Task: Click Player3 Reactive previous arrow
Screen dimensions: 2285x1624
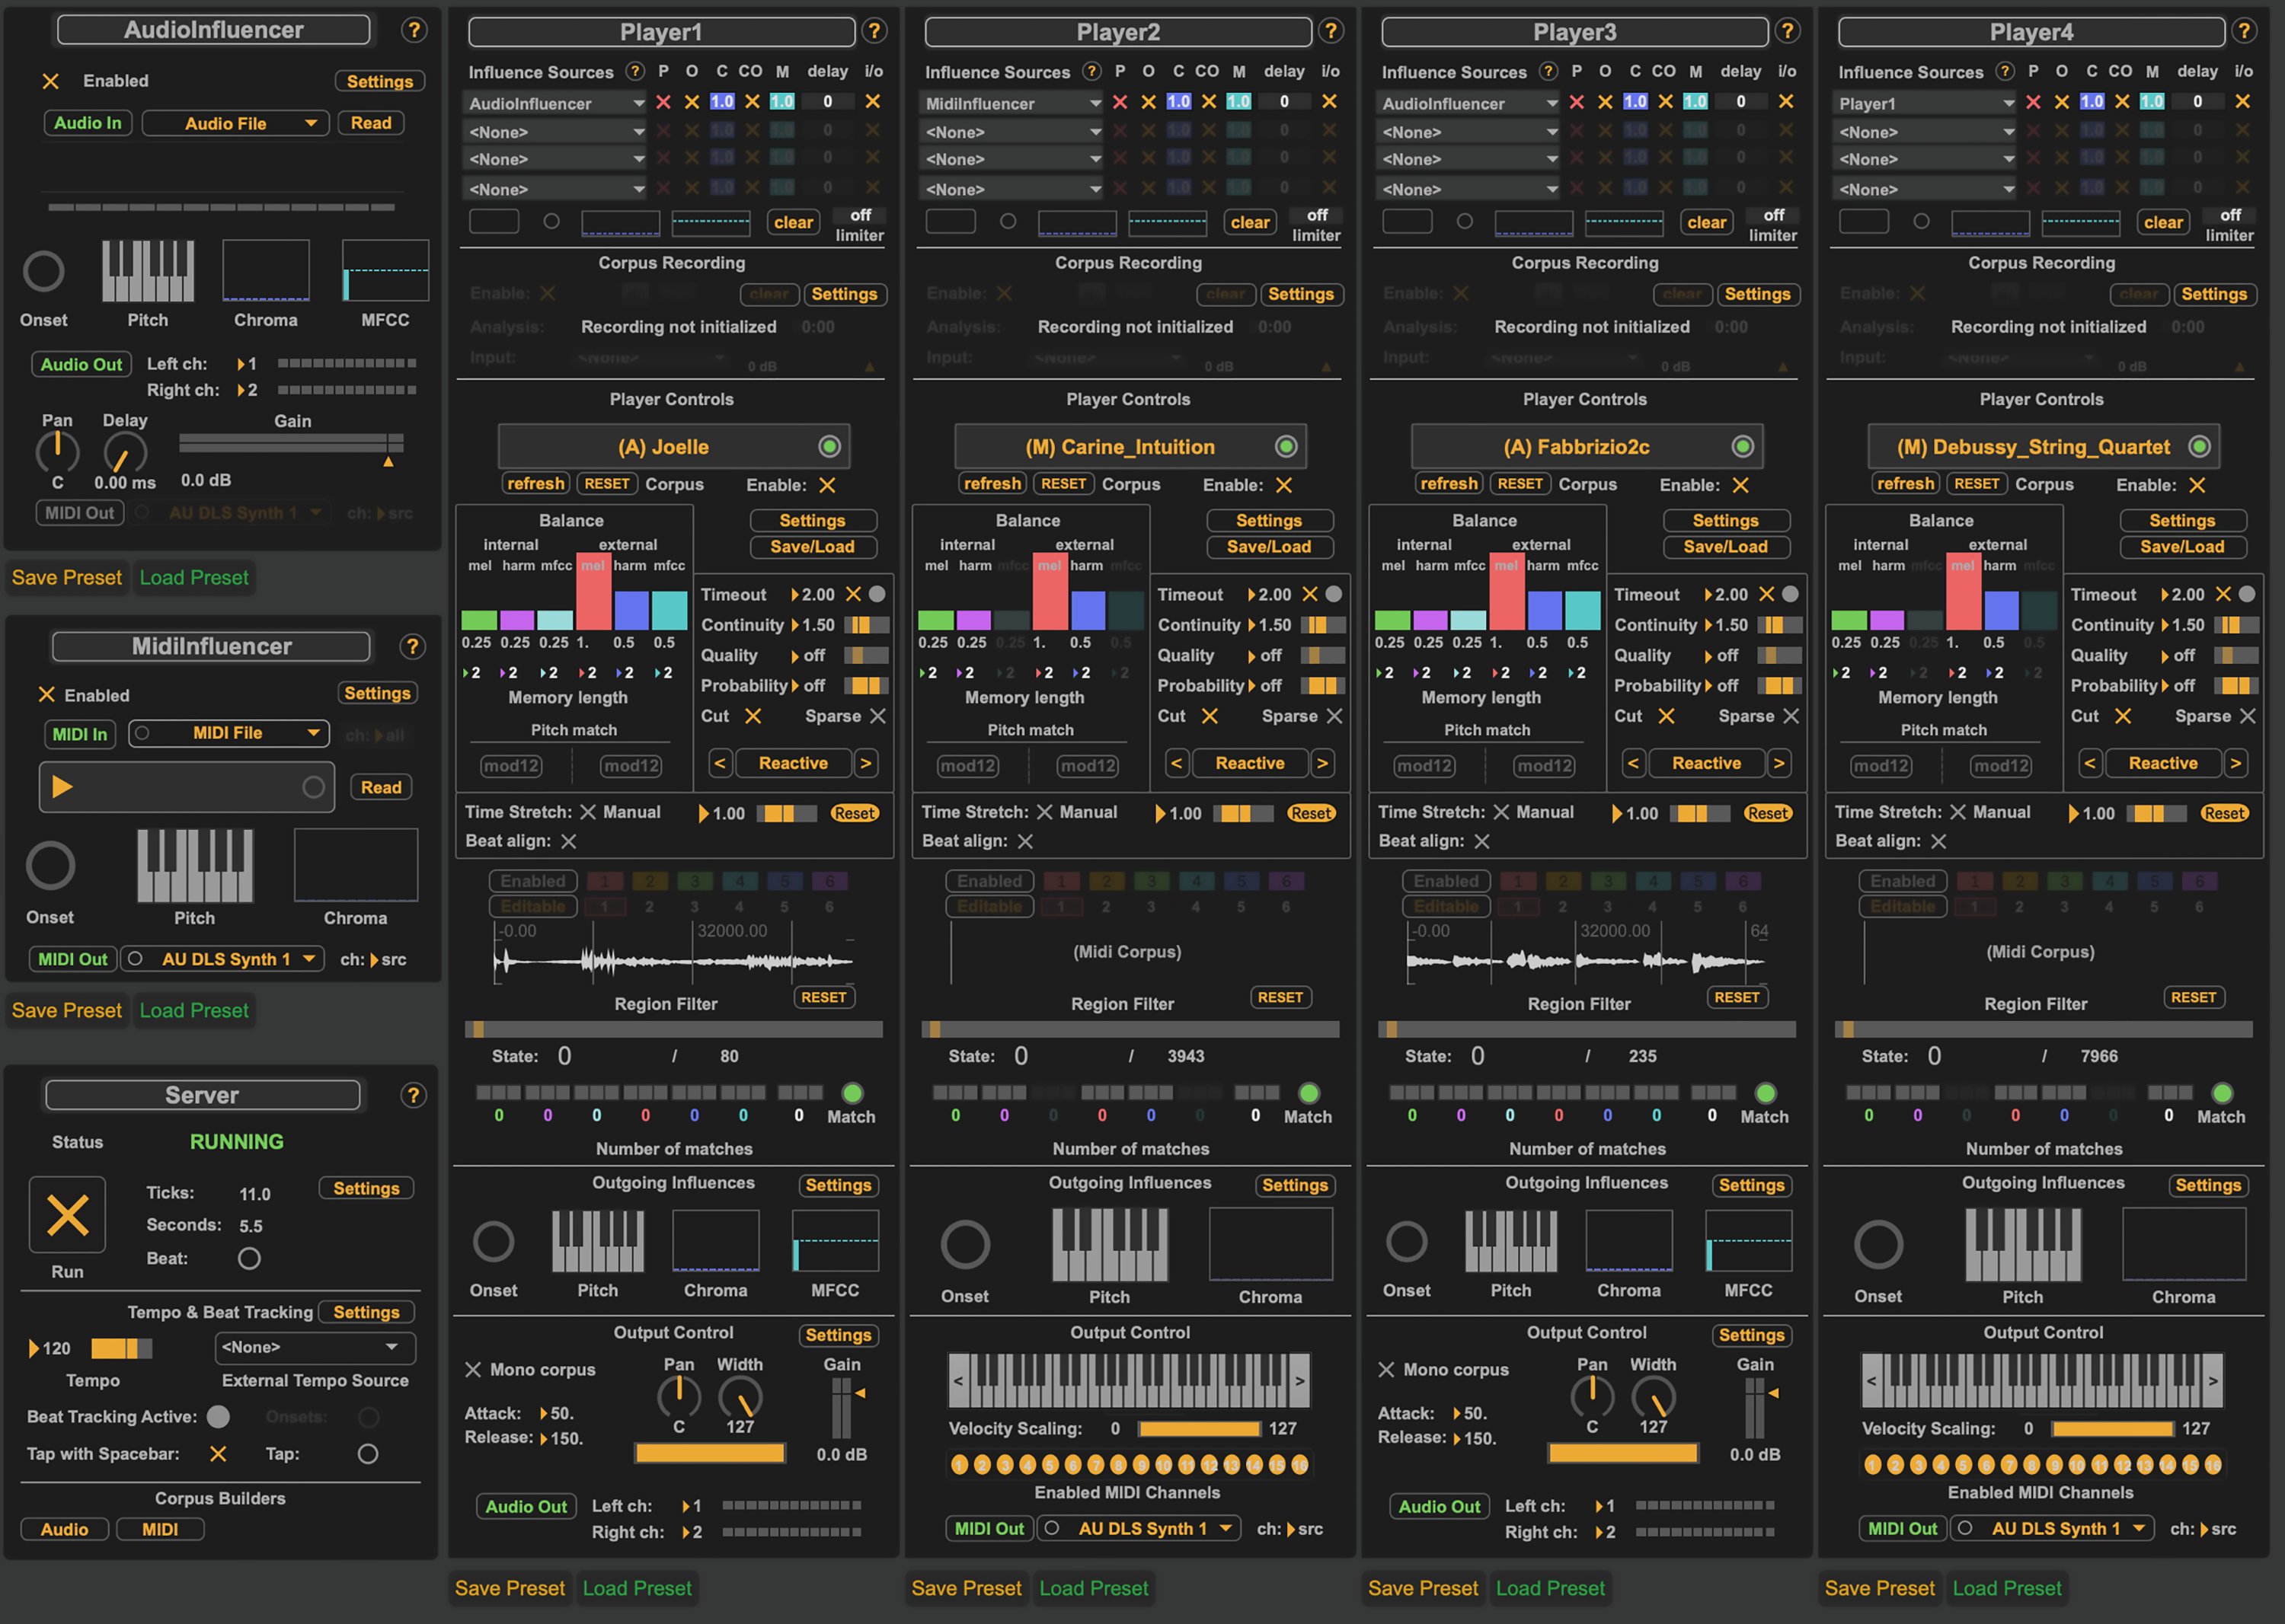Action: coord(1633,763)
